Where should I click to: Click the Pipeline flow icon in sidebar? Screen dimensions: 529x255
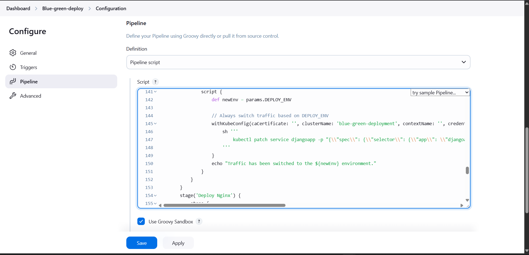pyautogui.click(x=13, y=81)
